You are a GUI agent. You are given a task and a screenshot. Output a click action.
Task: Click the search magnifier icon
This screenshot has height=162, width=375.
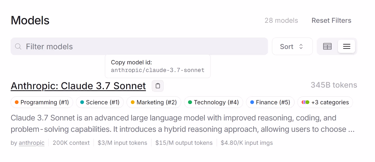coord(18,47)
